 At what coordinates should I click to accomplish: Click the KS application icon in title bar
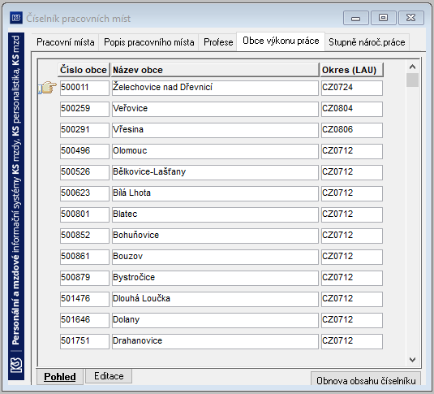[x=15, y=19]
